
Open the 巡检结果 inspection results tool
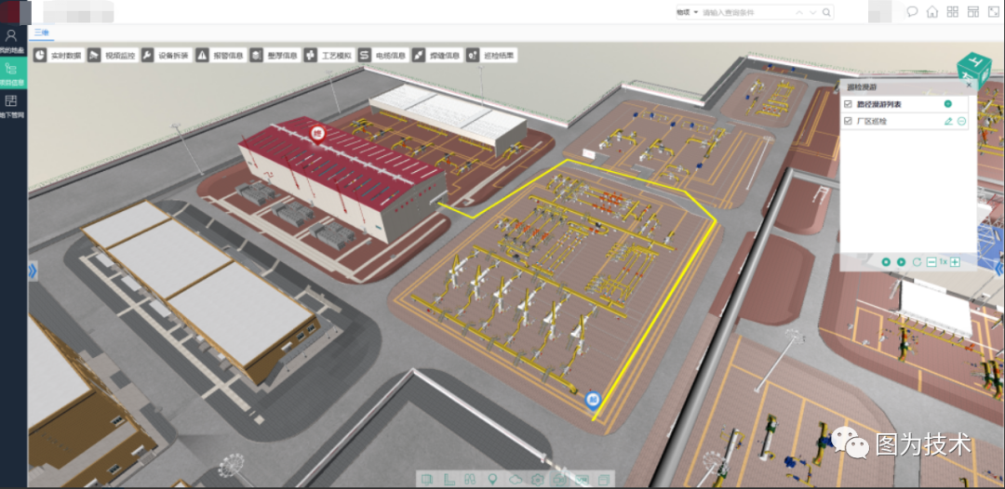click(x=491, y=56)
